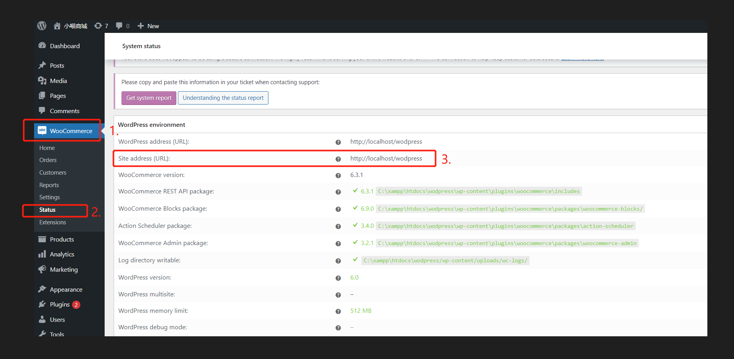The height and width of the screenshot is (359, 734).
Task: Click help icon for WordPress memory limit
Action: pos(338,311)
